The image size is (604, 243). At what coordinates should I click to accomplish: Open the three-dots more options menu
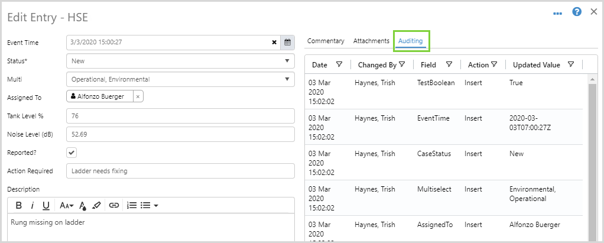[x=557, y=12]
